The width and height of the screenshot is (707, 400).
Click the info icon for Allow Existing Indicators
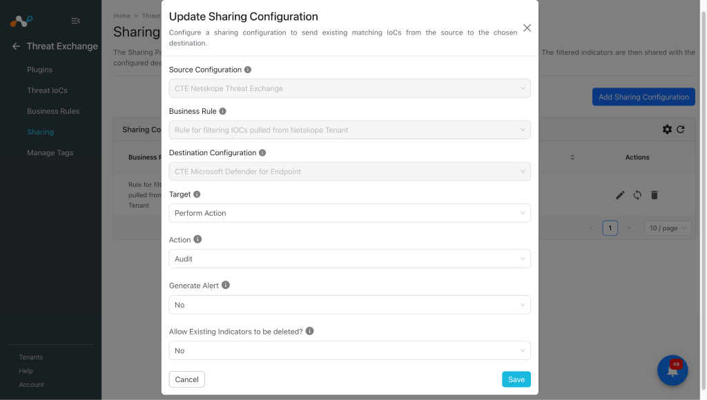[x=310, y=331]
